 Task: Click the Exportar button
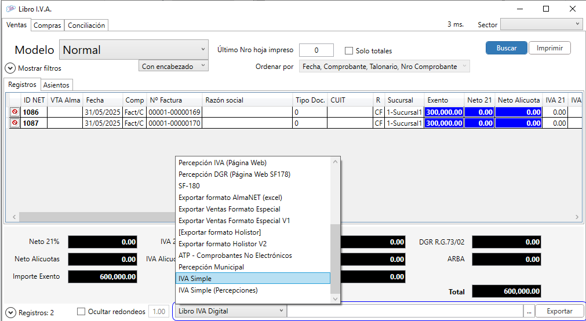pyautogui.click(x=559, y=311)
